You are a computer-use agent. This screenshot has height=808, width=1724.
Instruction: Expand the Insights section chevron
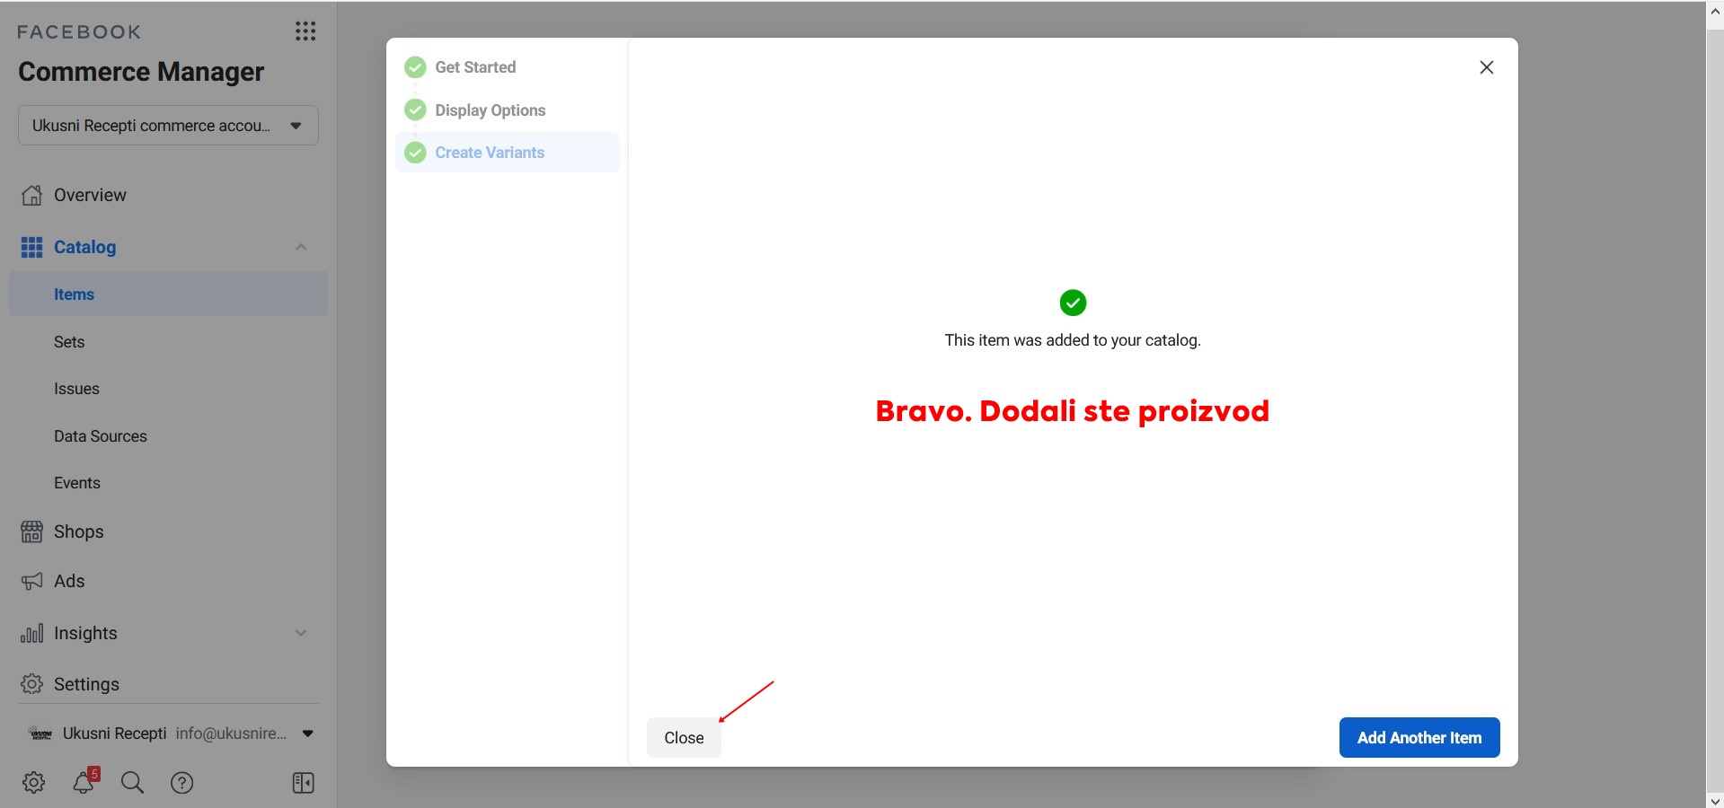[301, 633]
